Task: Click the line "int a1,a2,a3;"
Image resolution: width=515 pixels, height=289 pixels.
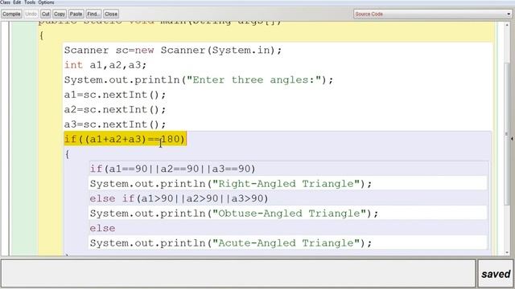Action: coord(105,65)
